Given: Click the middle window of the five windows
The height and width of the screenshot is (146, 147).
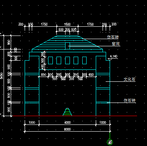Looking at the screenshot, I should (68, 60).
